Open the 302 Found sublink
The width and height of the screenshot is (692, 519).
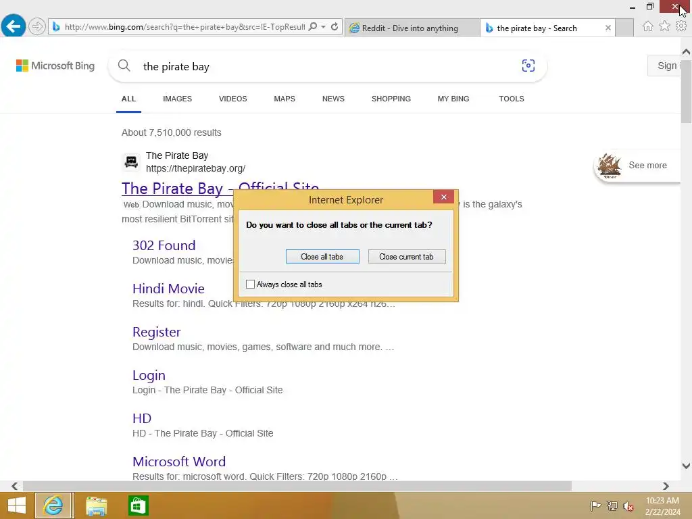coord(164,245)
